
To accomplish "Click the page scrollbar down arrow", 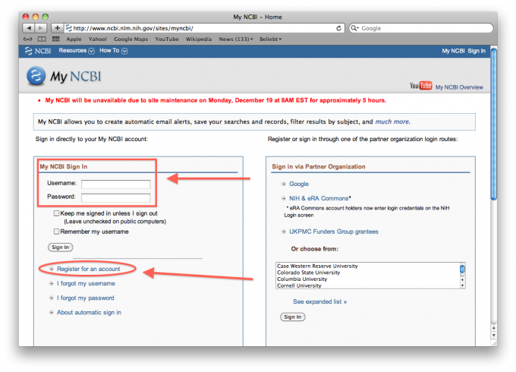I will click(494, 335).
